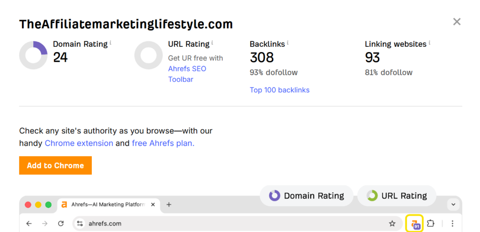This screenshot has height=232, width=480.
Task: Bookmark the page with the star icon
Action: 392,224
